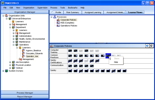Click the HSE (Complete) process icon
155x100 pixels.
pos(58,23)
